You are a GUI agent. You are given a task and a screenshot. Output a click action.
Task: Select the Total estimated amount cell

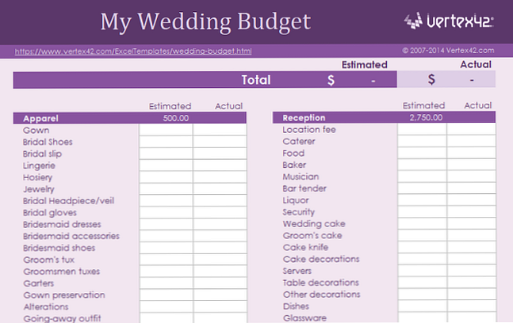click(x=352, y=80)
